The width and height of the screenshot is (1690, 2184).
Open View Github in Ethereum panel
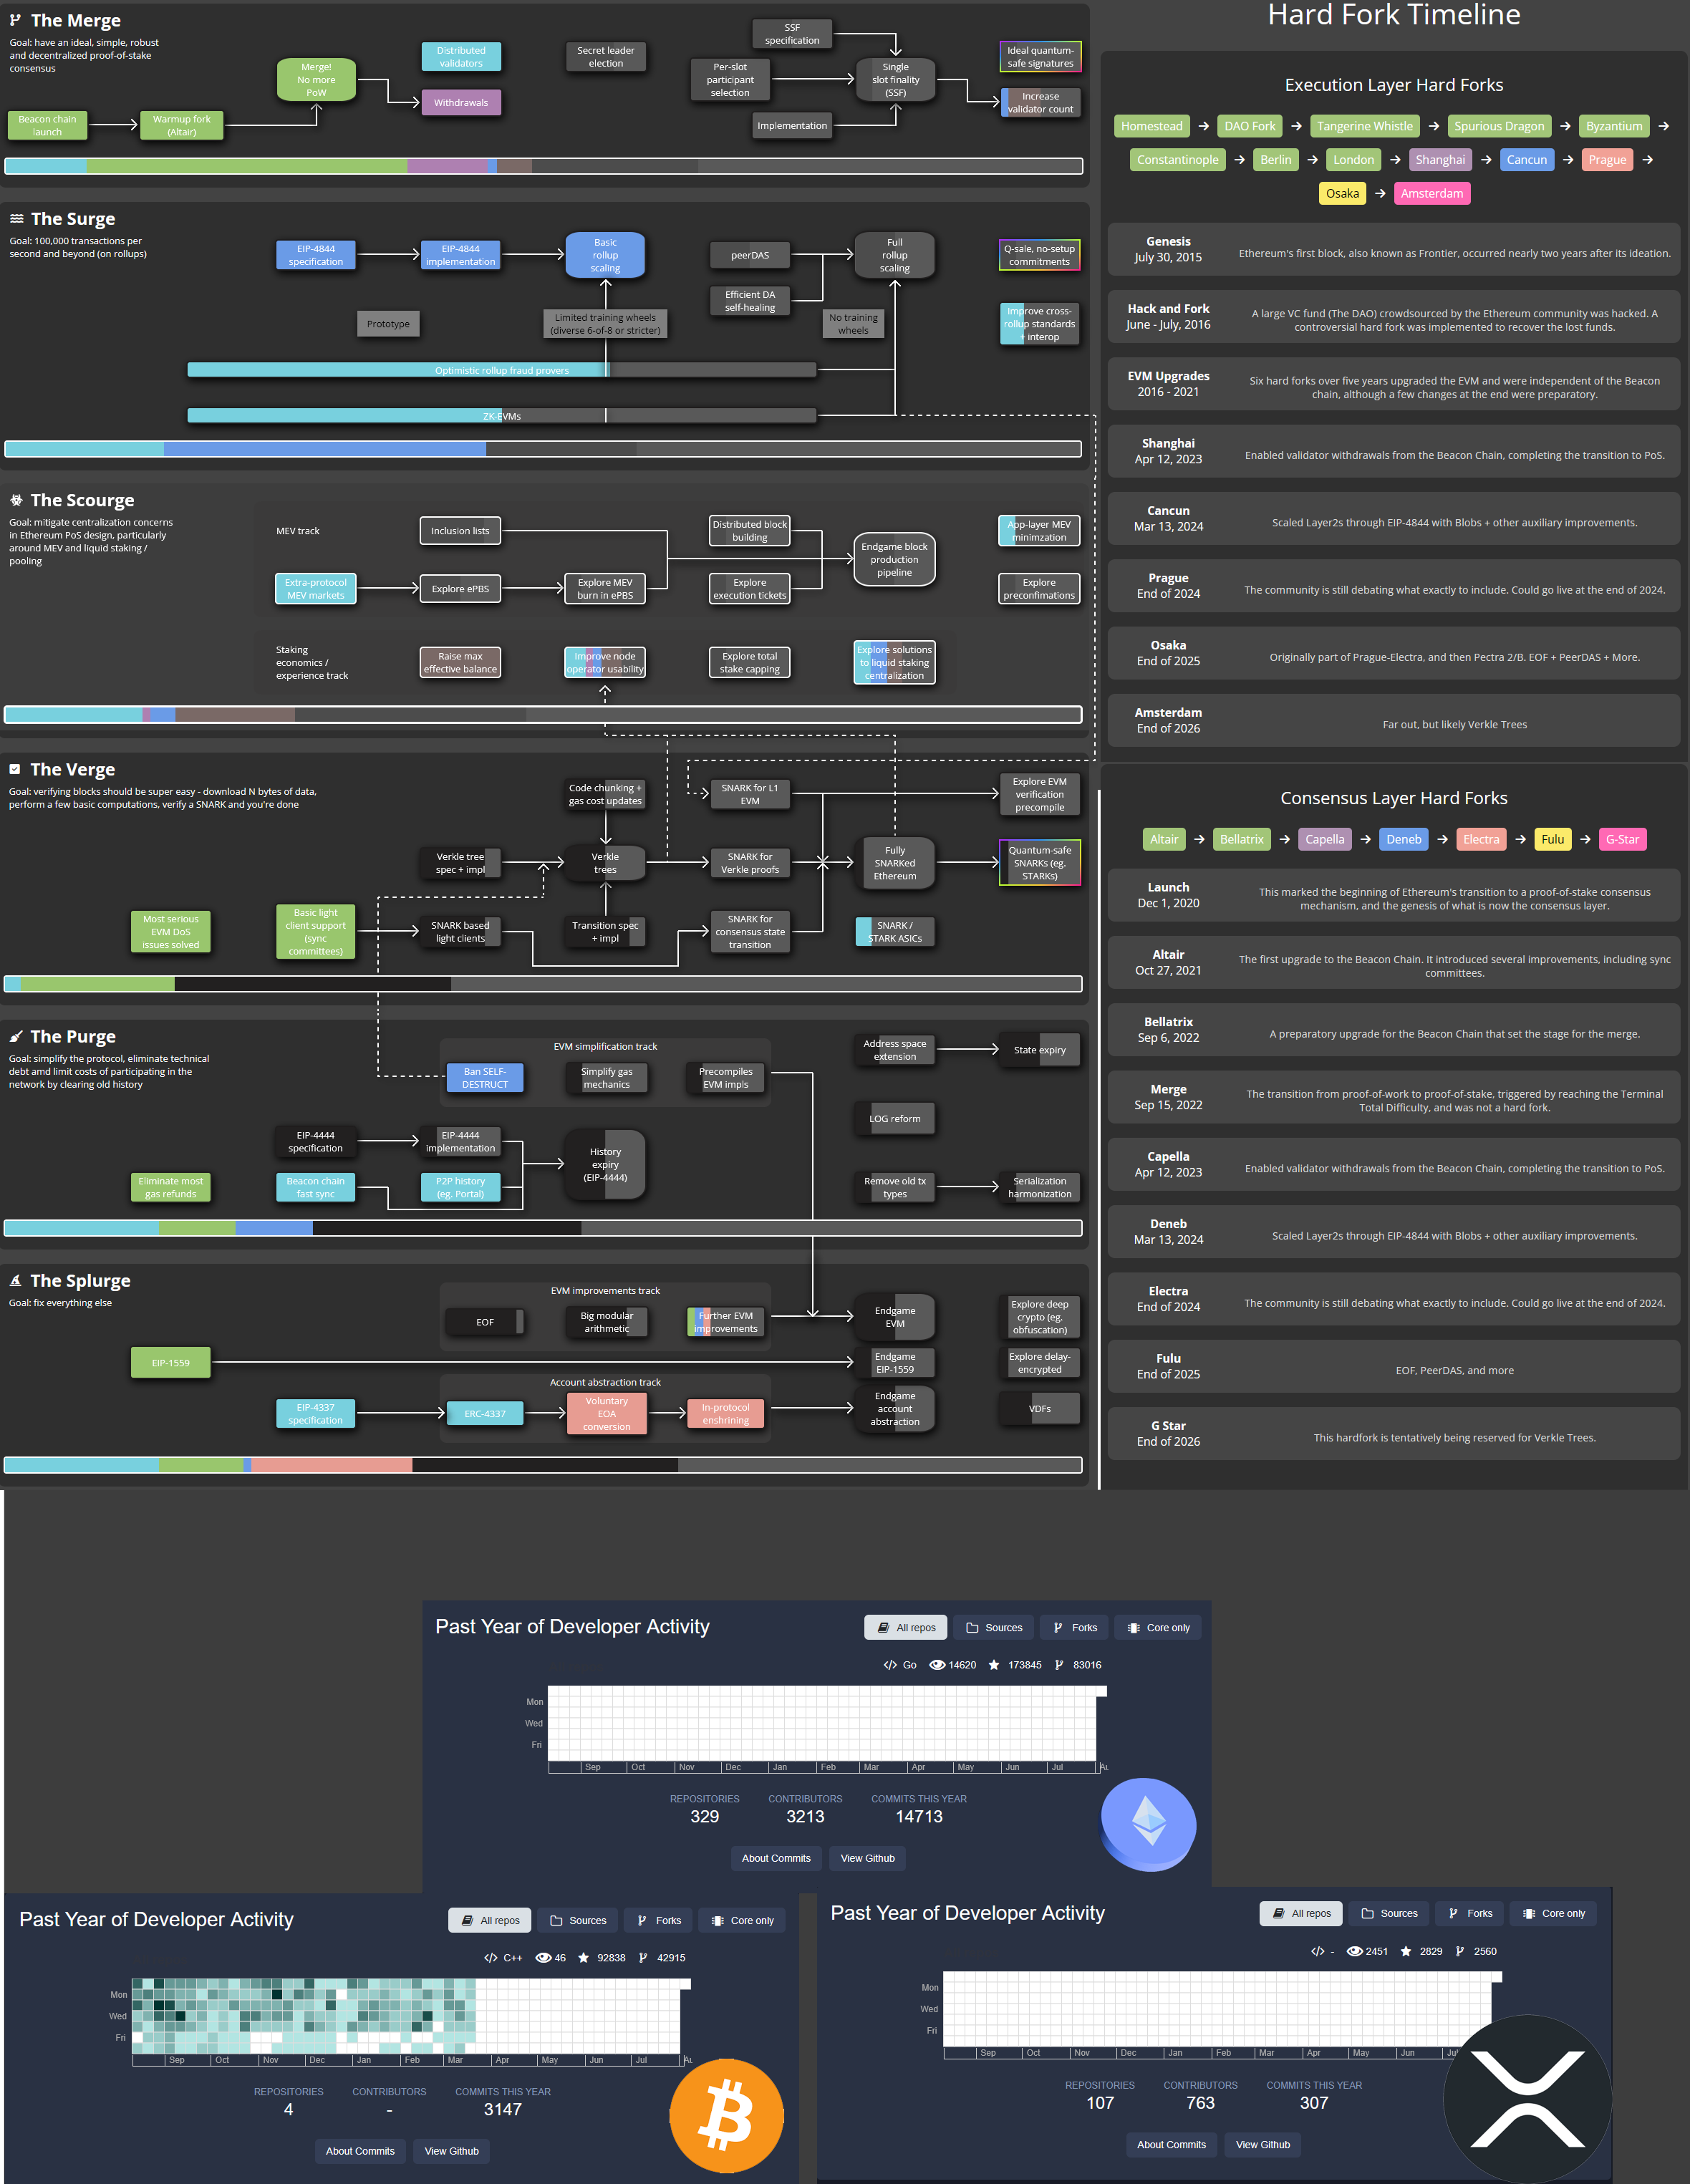tap(867, 1858)
